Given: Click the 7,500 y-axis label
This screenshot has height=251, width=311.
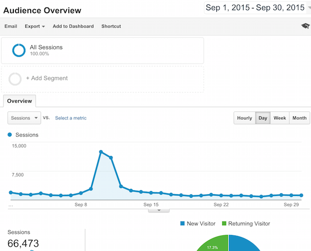Looking at the screenshot, I should coord(18,175).
